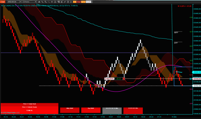Click the cyan current price tag 25222.55
The width and height of the screenshot is (201, 119).
197,72
